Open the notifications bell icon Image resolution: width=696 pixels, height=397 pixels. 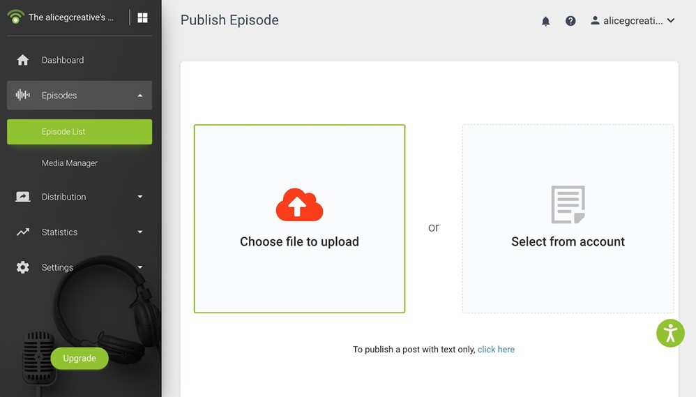tap(545, 21)
